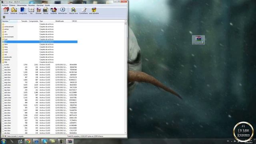Select the net folder row
The width and height of the screenshot is (256, 144).
(x=40, y=54)
